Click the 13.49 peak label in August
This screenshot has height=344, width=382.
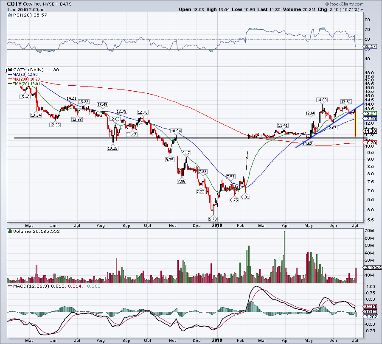102,104
